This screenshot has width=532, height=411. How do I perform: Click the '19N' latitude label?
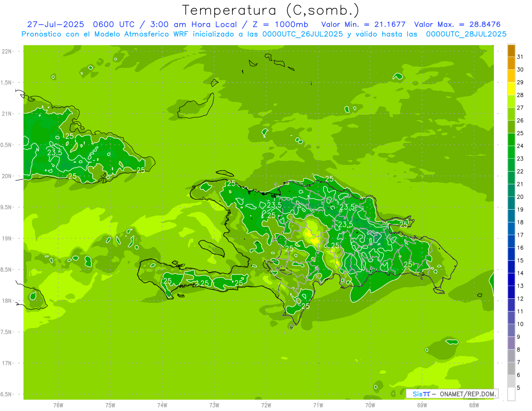(7, 239)
